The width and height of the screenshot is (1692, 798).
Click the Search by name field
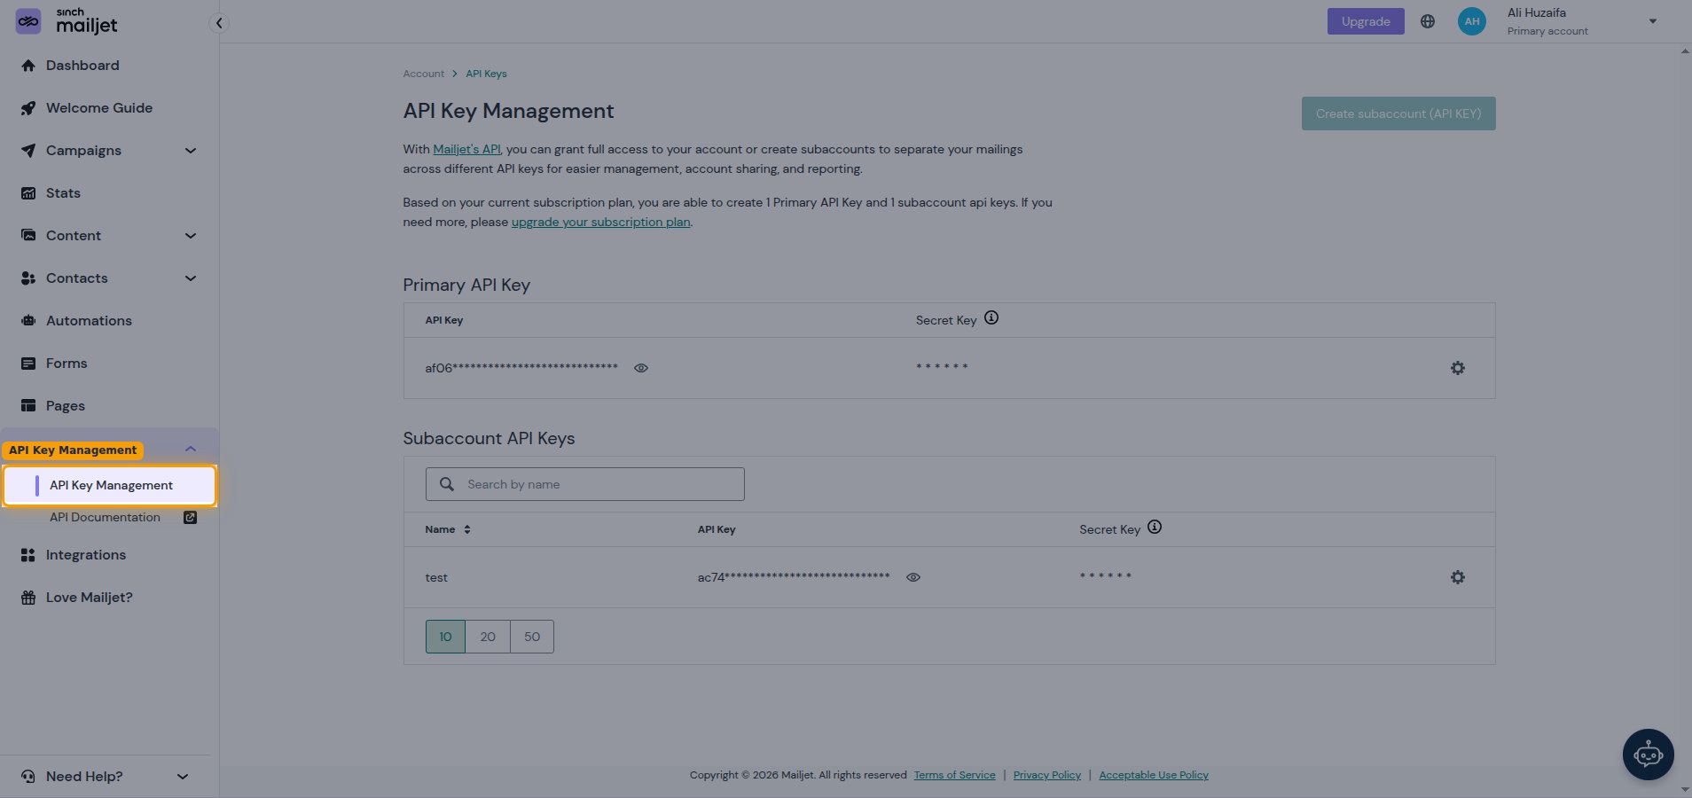pyautogui.click(x=585, y=484)
